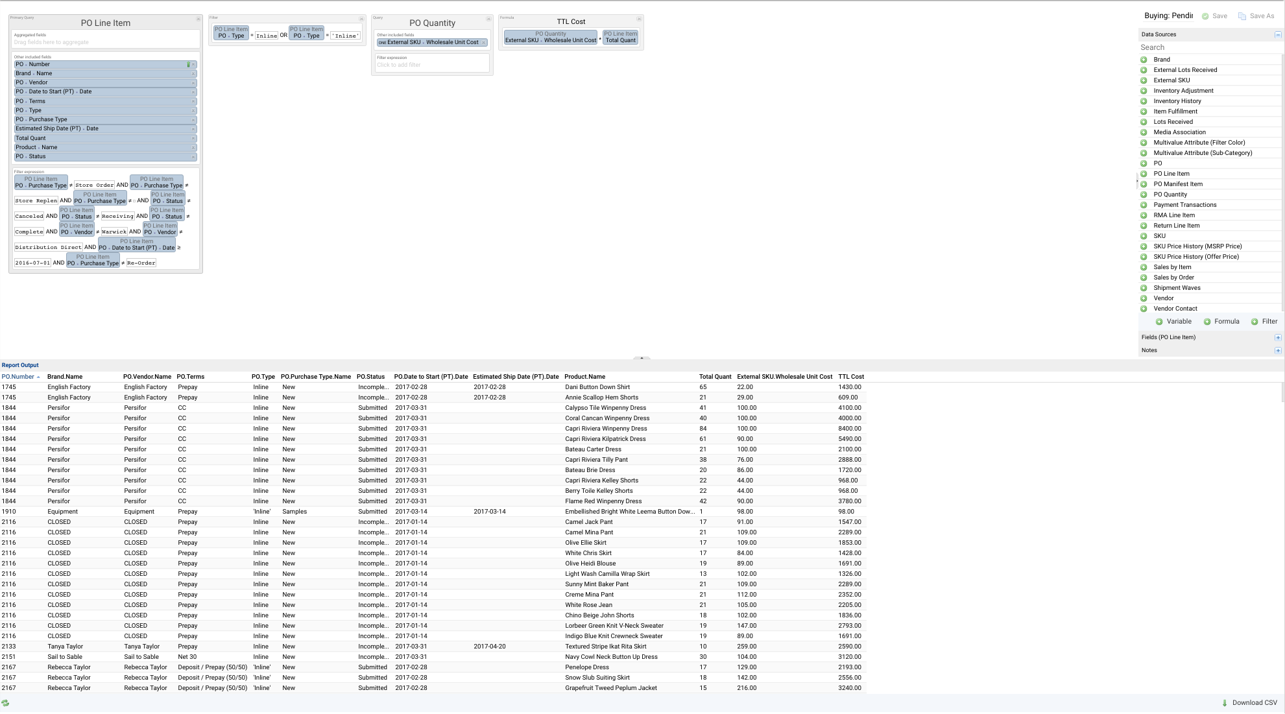Close the TTL Cost formula panel
Image resolution: width=1285 pixels, height=714 pixels.
point(639,19)
